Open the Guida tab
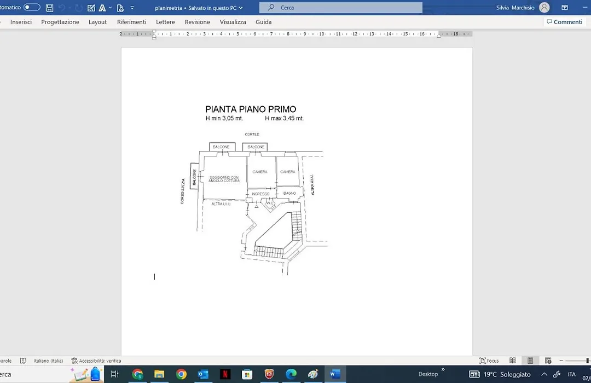 pos(263,22)
